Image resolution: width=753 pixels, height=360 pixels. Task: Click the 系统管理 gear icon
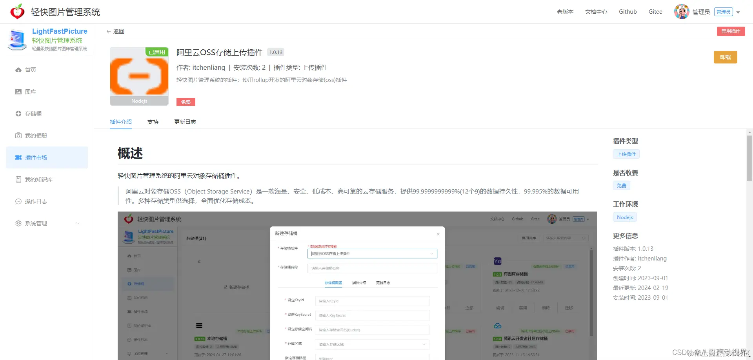coord(18,223)
